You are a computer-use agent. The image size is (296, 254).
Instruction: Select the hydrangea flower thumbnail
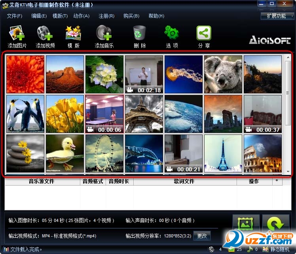point(104,74)
